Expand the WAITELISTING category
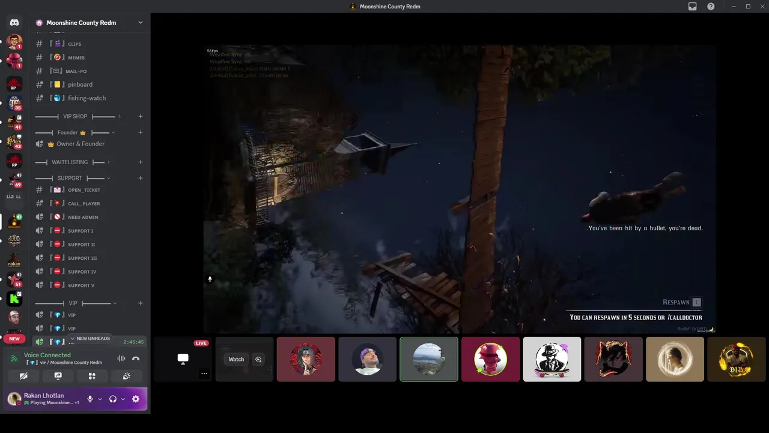The height and width of the screenshot is (433, 769). [73, 162]
